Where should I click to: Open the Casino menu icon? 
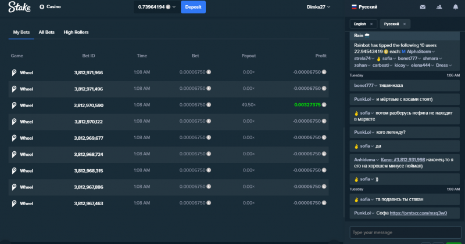pos(42,7)
